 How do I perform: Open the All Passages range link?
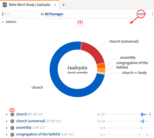pos(54,14)
